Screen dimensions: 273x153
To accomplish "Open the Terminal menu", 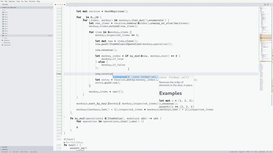I will pos(32,1).
